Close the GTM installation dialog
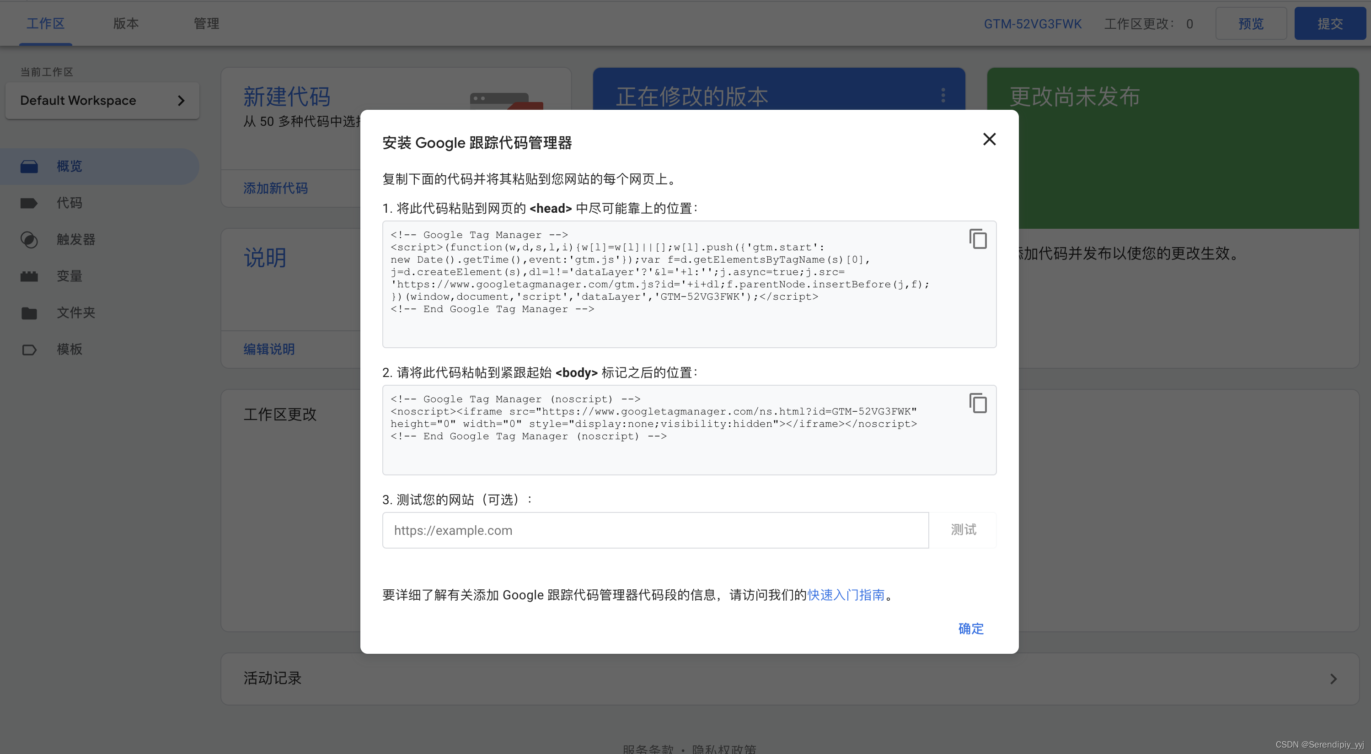Screen dimensions: 1371x754 click(989, 139)
